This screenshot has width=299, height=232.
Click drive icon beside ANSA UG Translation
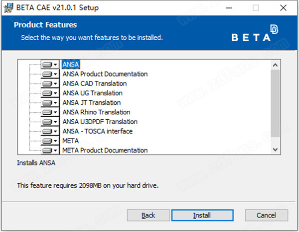coord(47,93)
